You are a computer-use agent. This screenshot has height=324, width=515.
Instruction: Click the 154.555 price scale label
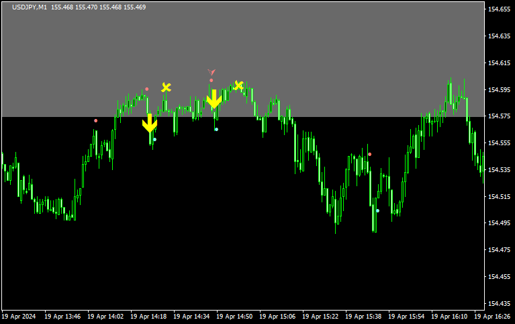(498, 143)
